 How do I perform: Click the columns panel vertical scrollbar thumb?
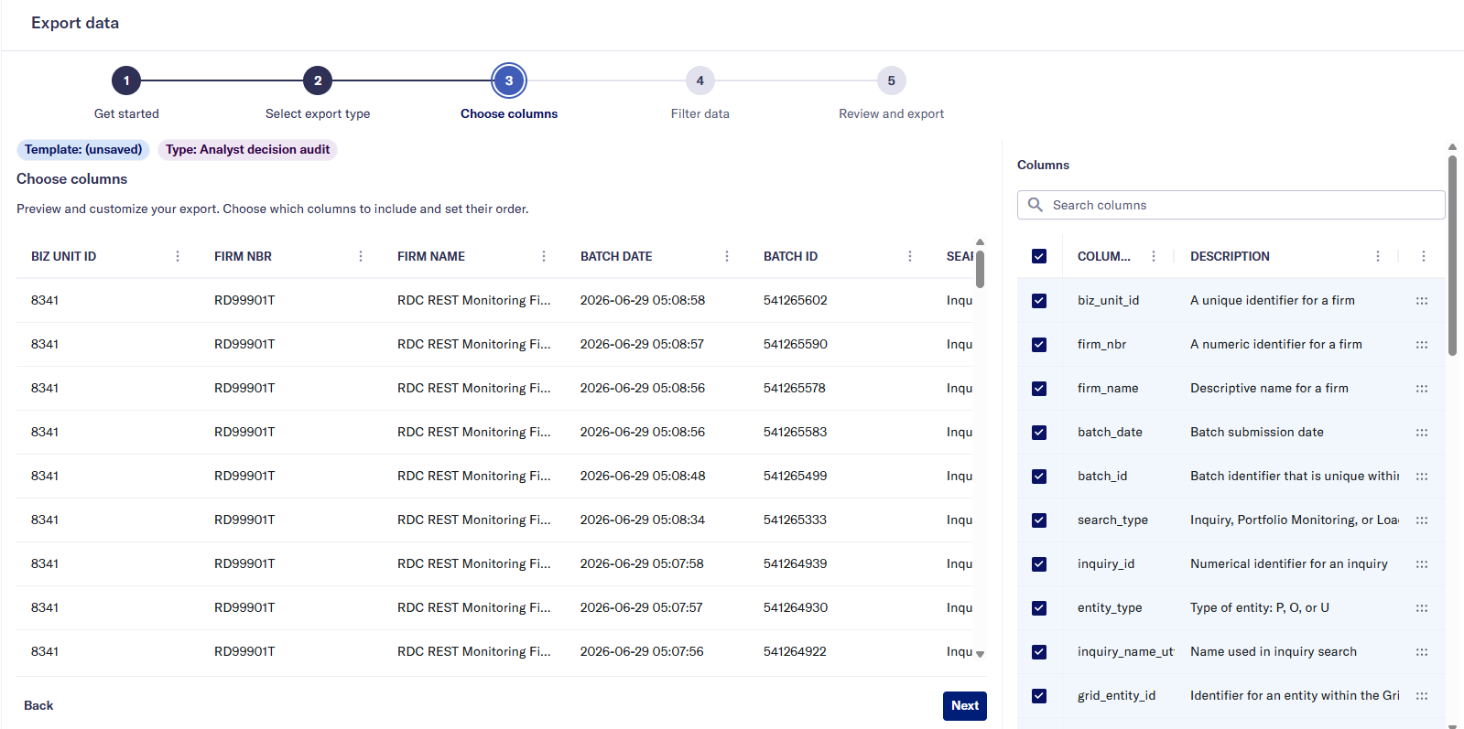(x=1452, y=255)
